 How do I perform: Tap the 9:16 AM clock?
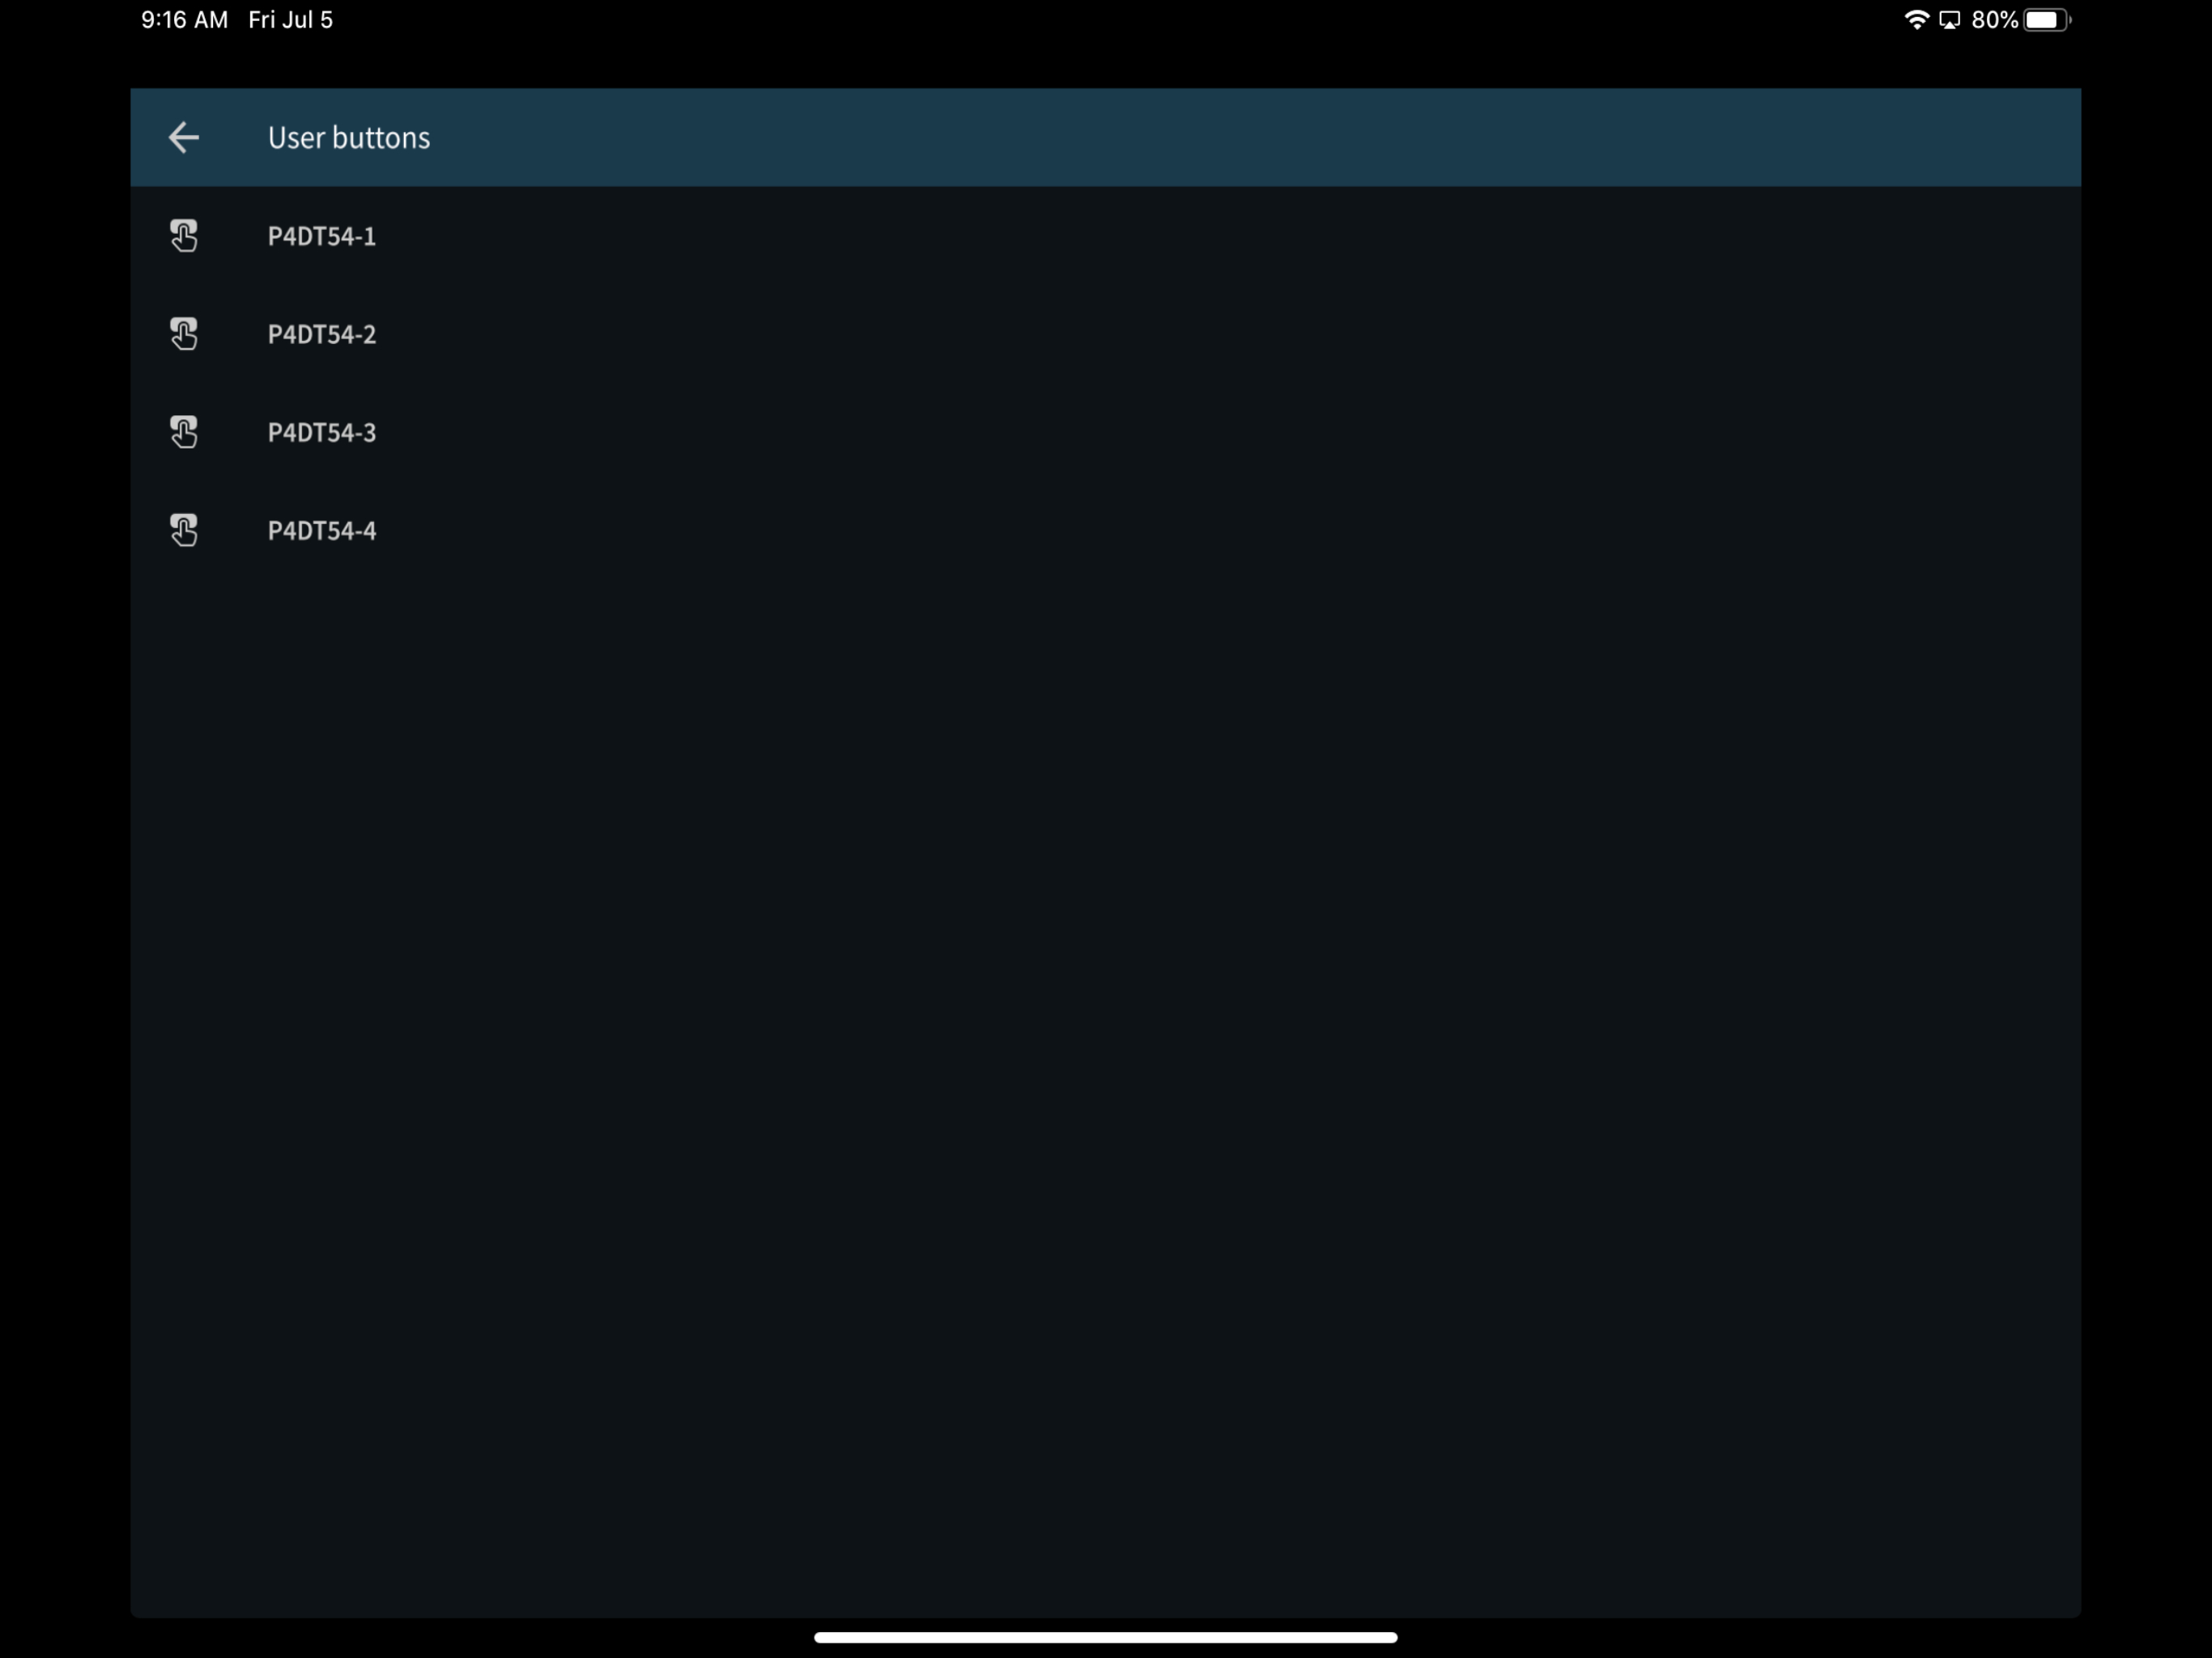point(184,20)
